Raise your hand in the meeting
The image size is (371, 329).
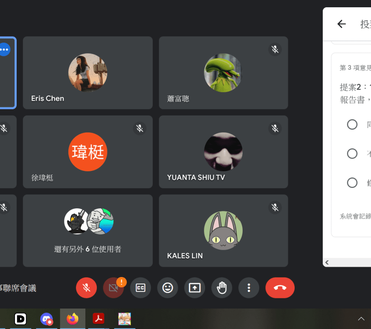pos(222,288)
